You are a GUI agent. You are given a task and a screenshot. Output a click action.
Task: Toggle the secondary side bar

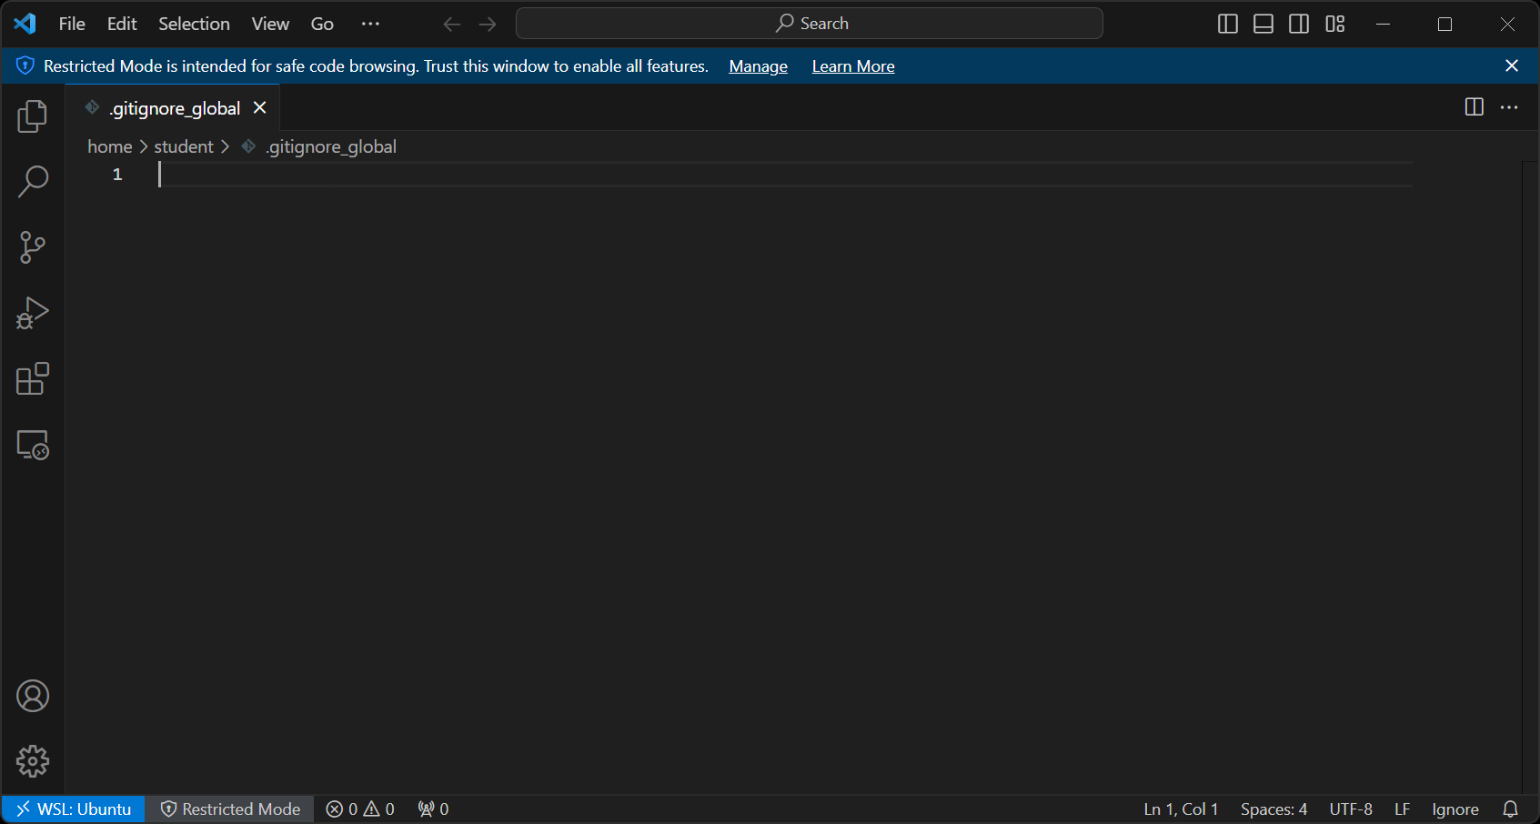[x=1299, y=24]
